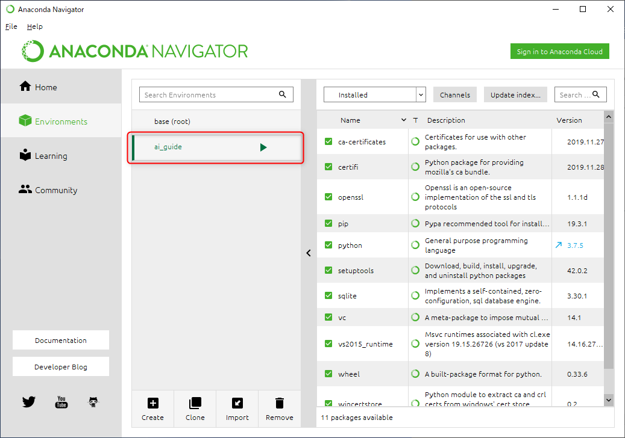Click the green play arrow on ai_guide
This screenshot has width=625, height=438.
pyautogui.click(x=263, y=147)
